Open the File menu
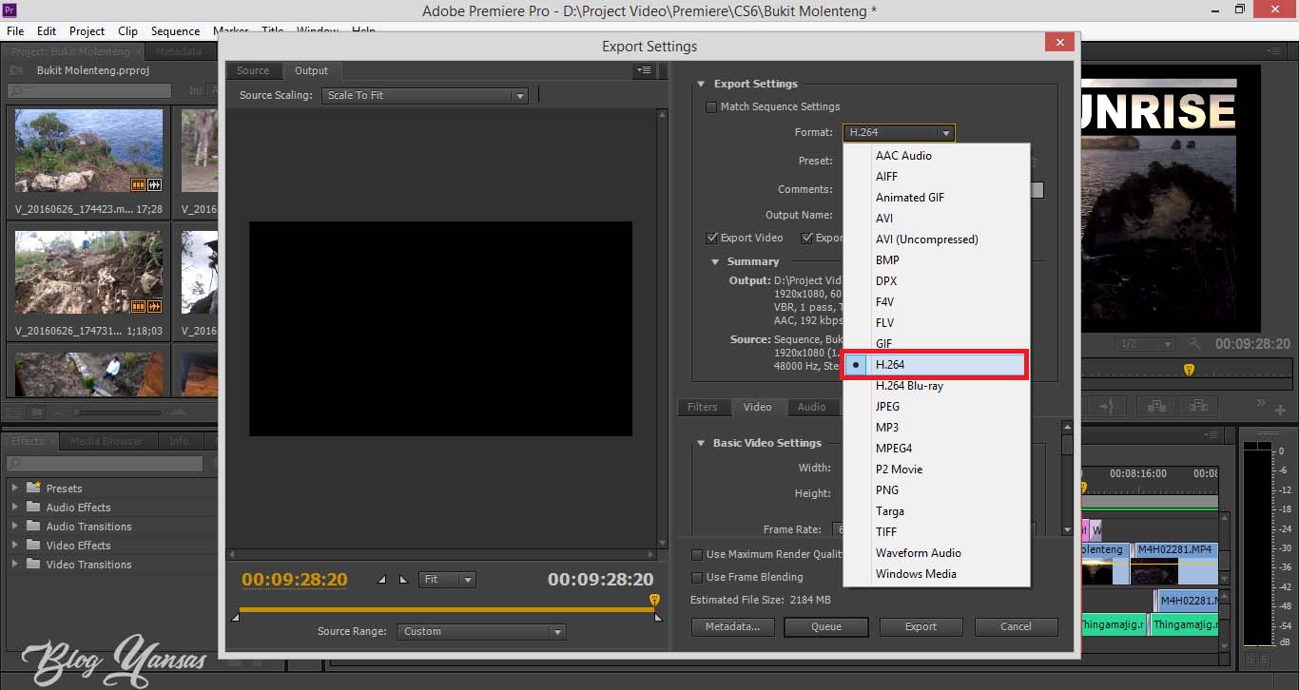The height and width of the screenshot is (690, 1299). (x=16, y=30)
